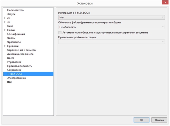Open the Запуск settings section
This screenshot has height=126, width=170.
[x=11, y=14]
